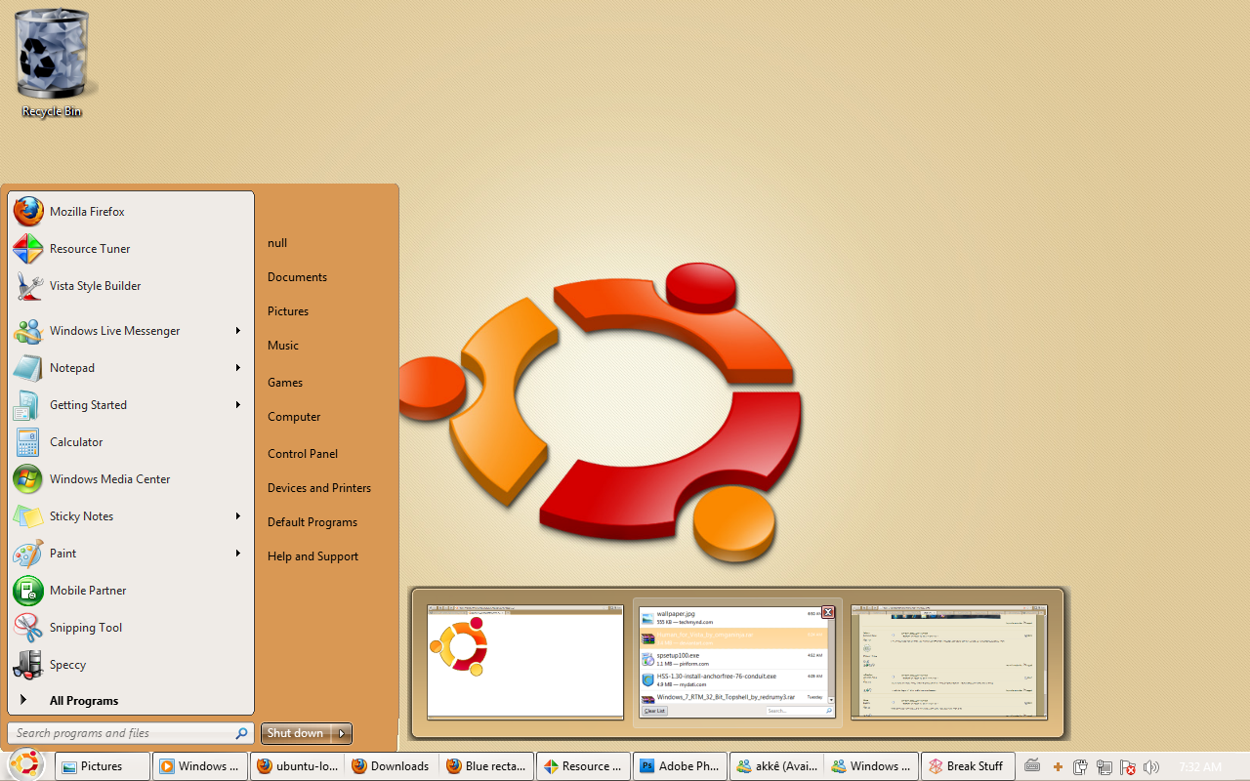Viewport: 1250px width, 781px height.
Task: Open the taskbar clock showing 7:32 AM
Action: pos(1200,767)
